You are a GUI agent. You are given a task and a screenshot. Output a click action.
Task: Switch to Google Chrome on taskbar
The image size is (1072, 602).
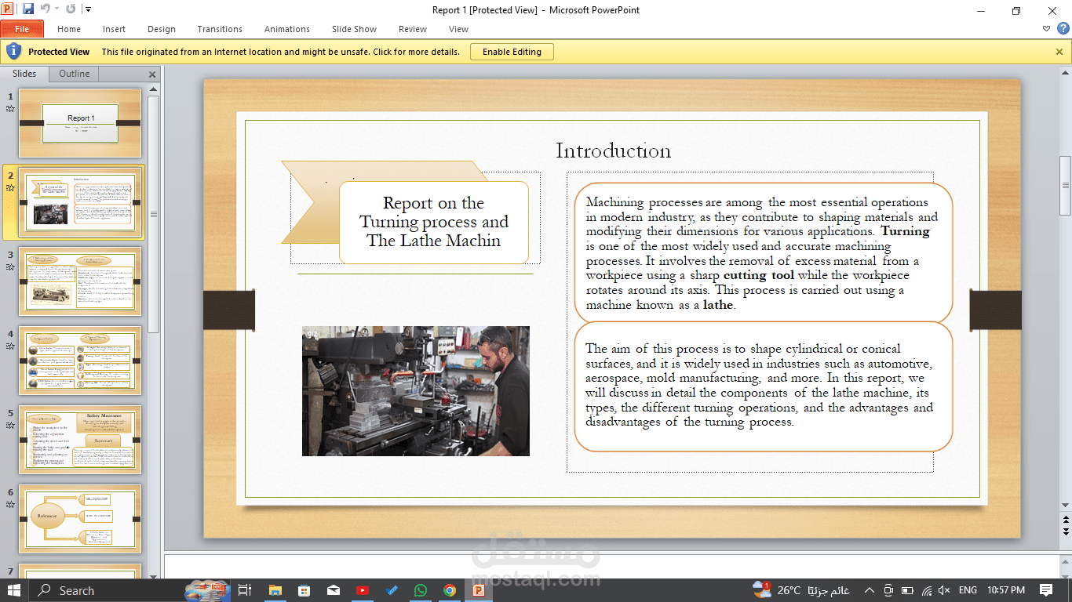pos(449,590)
